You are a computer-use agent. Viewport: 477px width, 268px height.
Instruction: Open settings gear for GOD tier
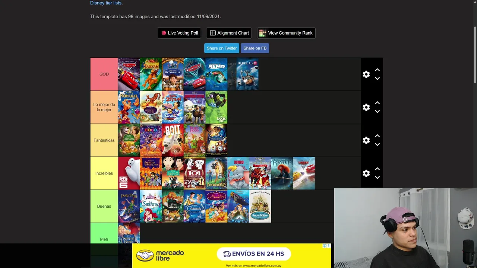pos(366,74)
